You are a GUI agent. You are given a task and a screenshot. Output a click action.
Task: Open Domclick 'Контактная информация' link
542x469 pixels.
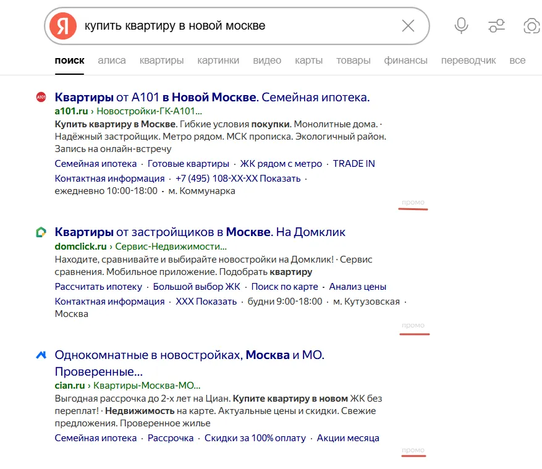point(109,302)
